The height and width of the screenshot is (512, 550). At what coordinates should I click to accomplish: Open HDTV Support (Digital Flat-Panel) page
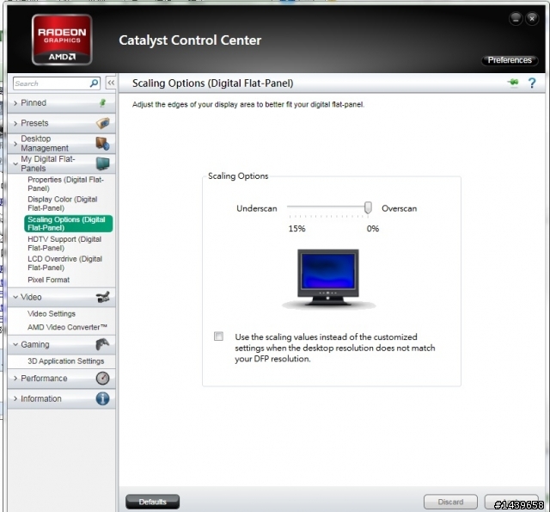coord(64,244)
